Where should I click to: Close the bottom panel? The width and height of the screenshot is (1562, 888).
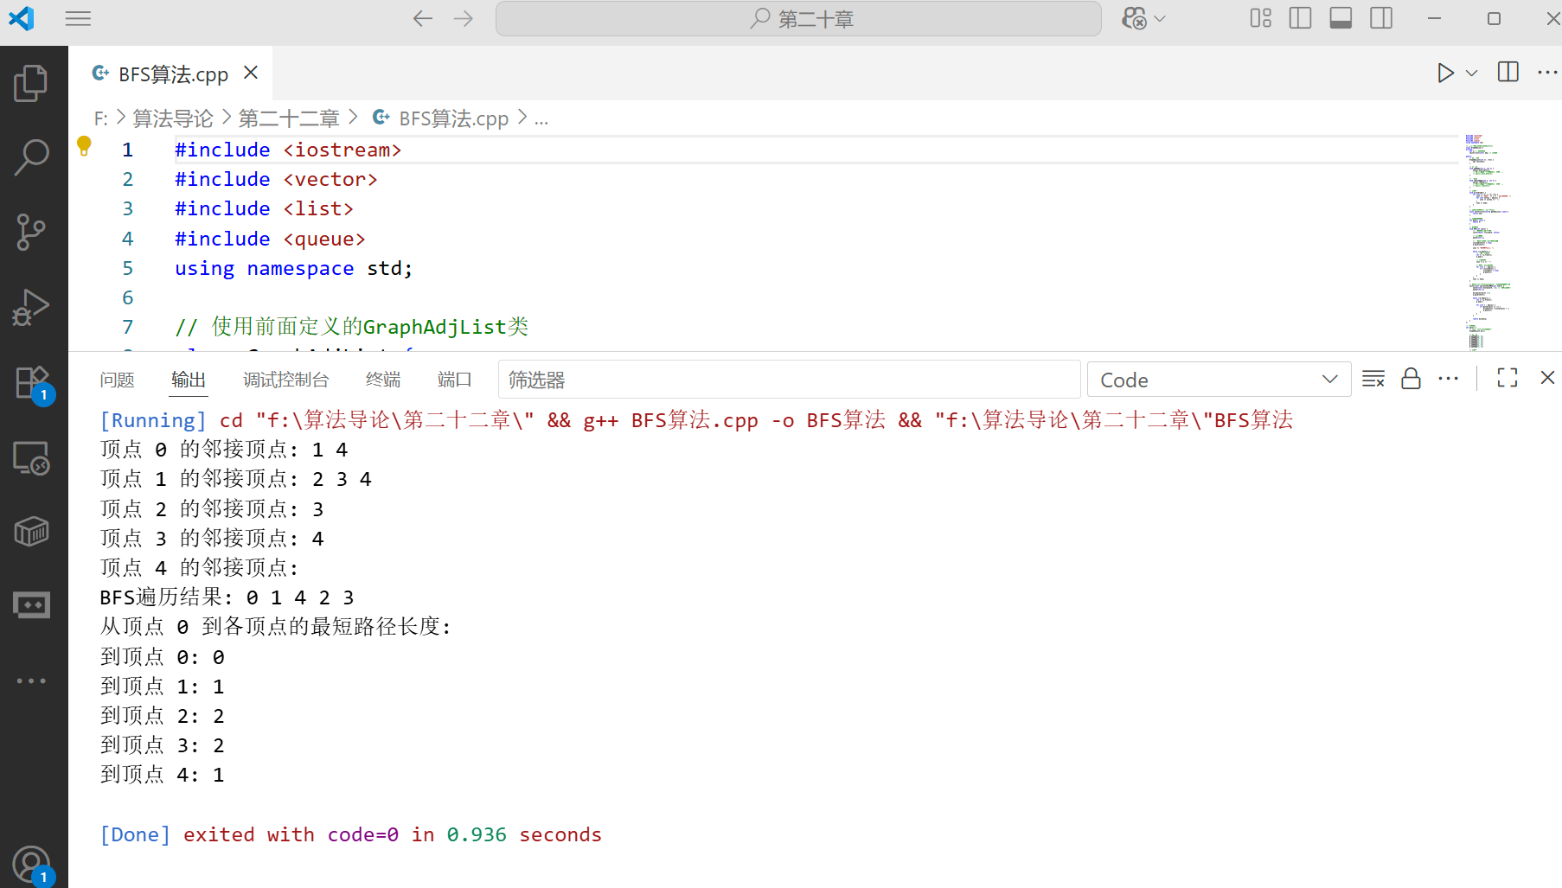click(x=1547, y=378)
